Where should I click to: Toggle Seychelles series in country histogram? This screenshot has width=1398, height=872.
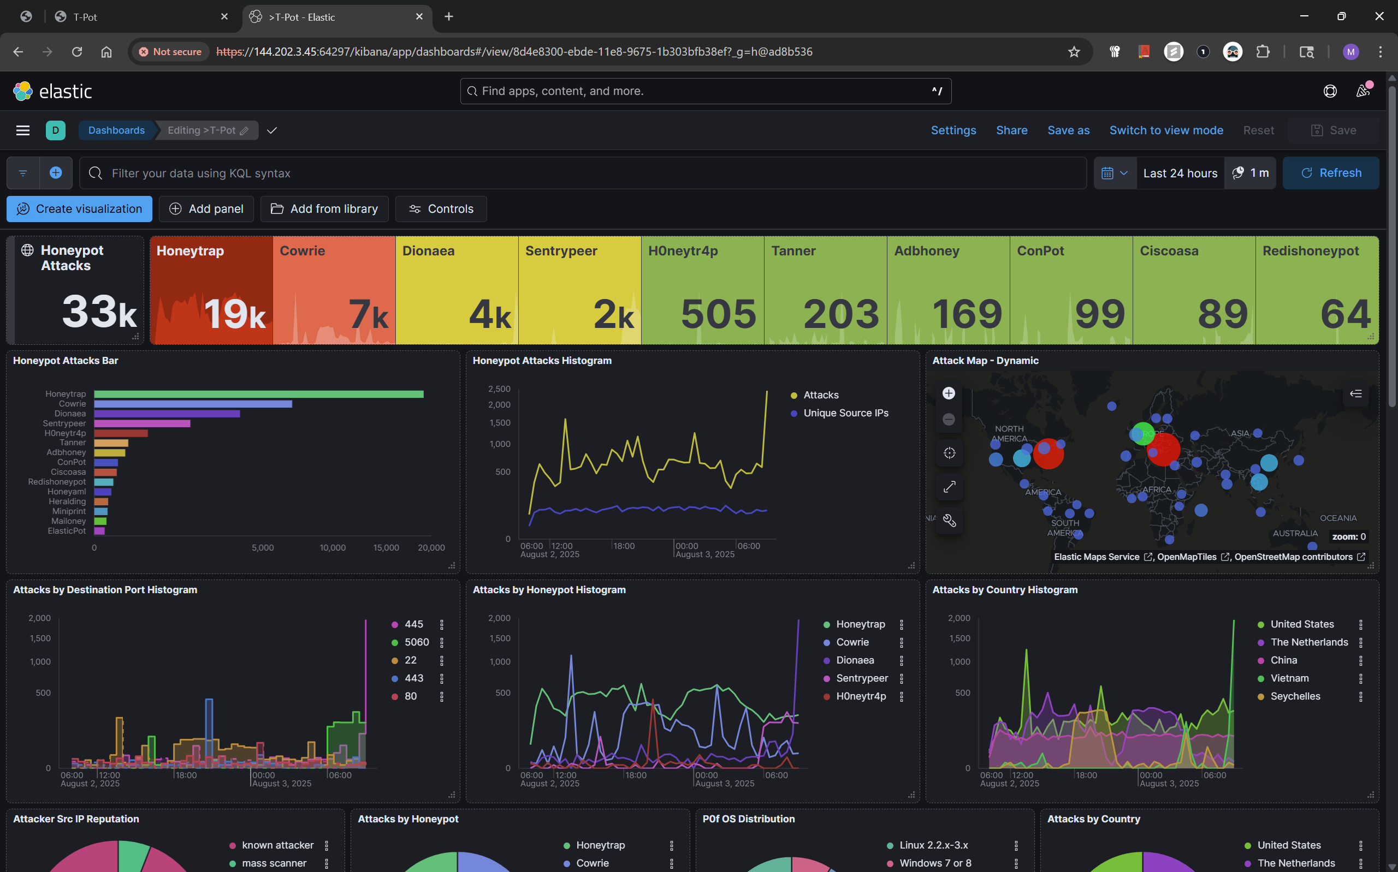pos(1295,696)
